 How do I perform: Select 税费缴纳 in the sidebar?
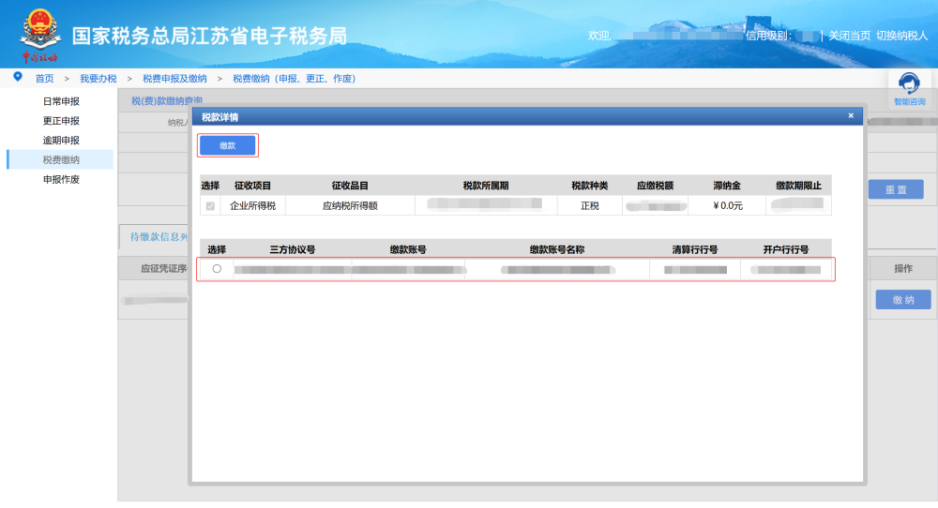60,159
